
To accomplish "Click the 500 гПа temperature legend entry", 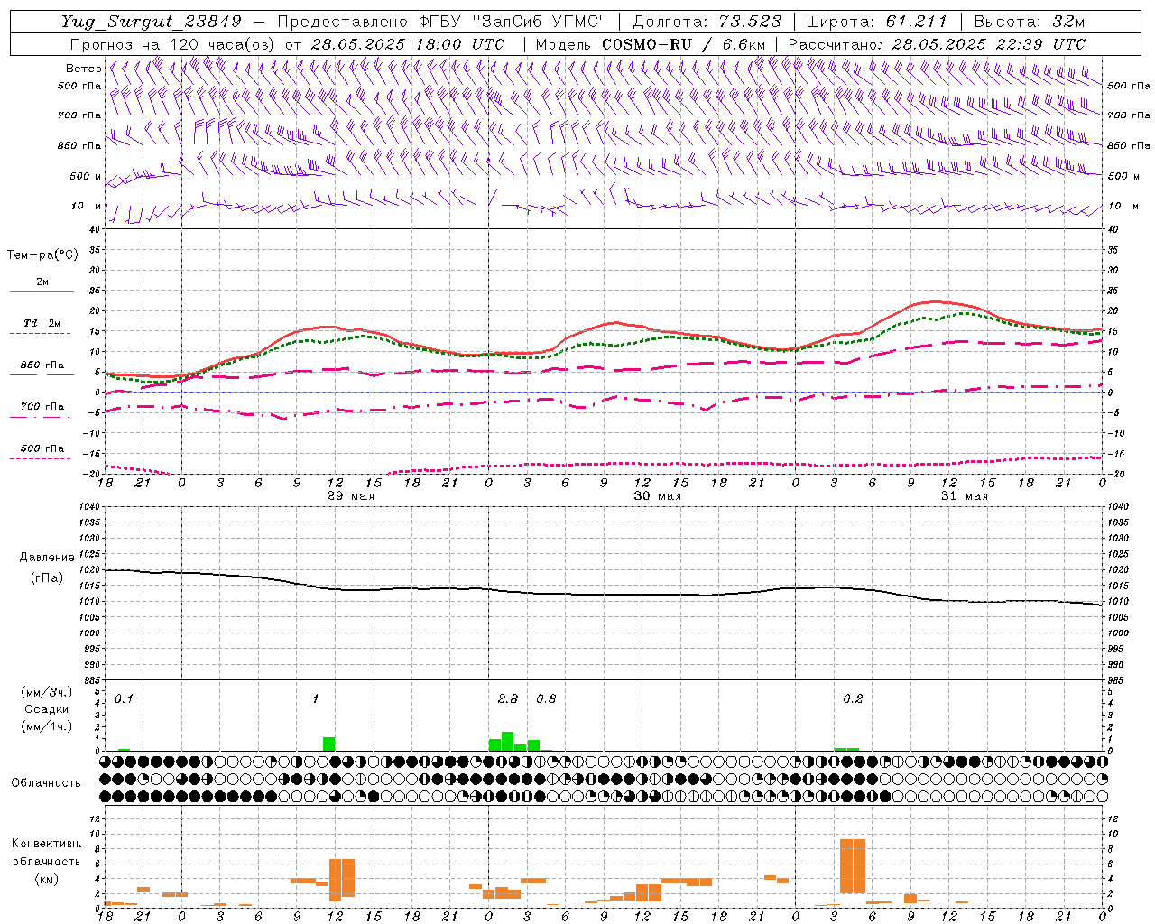I will [x=42, y=448].
